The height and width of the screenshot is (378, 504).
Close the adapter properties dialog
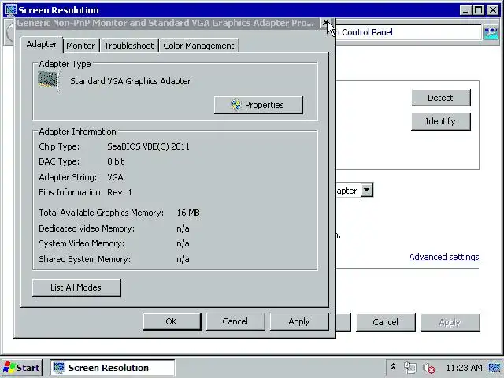tap(326, 23)
